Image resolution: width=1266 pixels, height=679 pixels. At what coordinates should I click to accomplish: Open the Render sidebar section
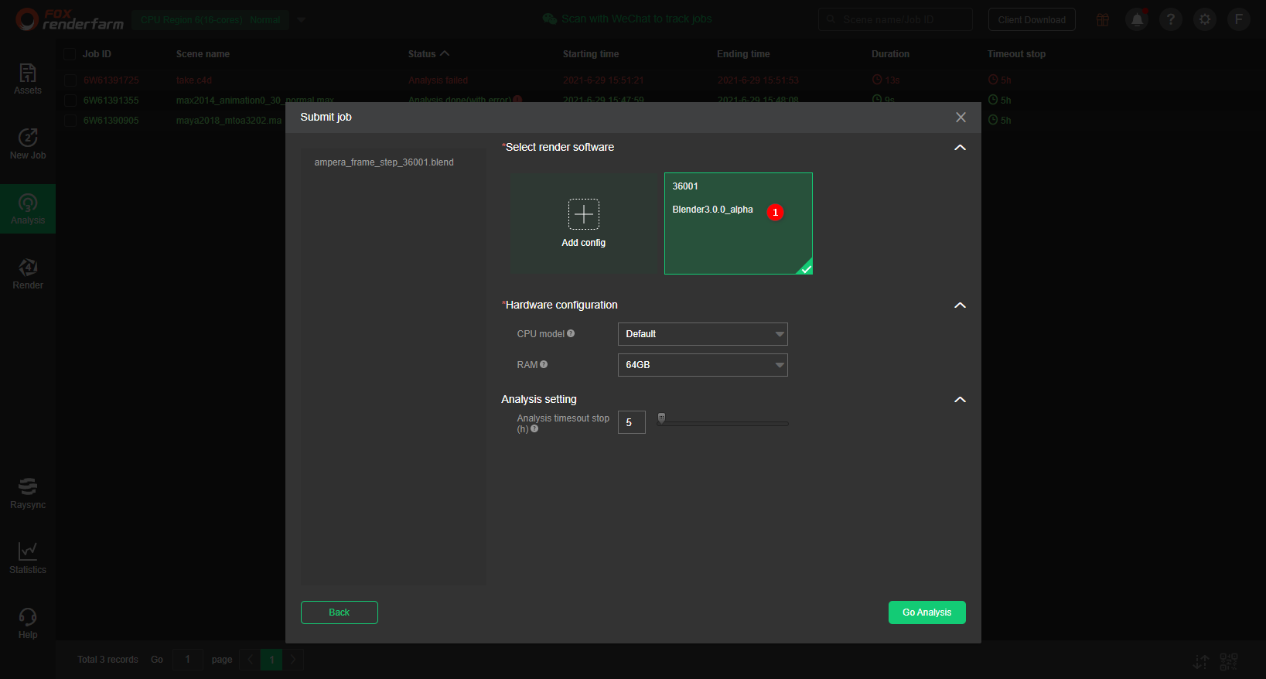[x=28, y=274]
